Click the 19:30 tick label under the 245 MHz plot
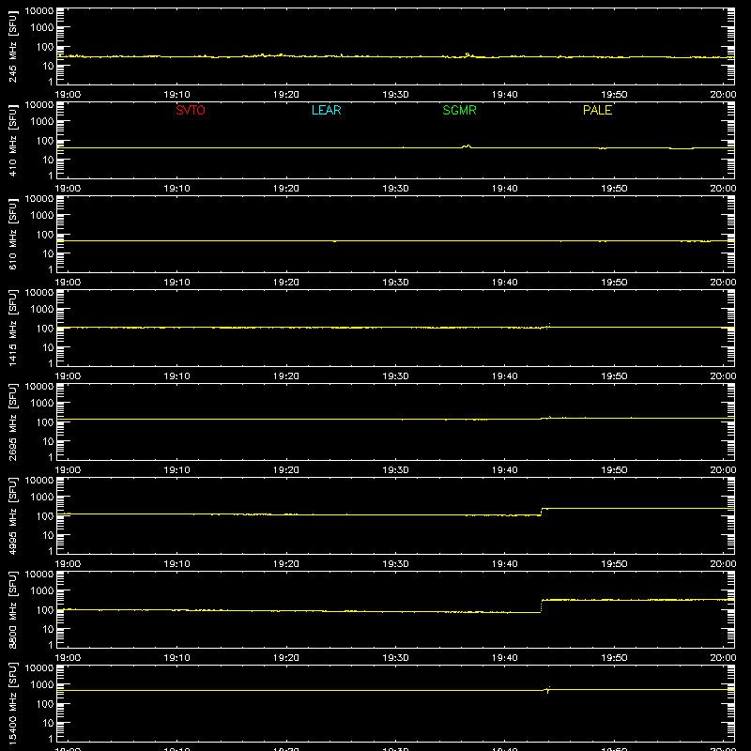Viewport: 751px width, 751px height. coord(395,95)
